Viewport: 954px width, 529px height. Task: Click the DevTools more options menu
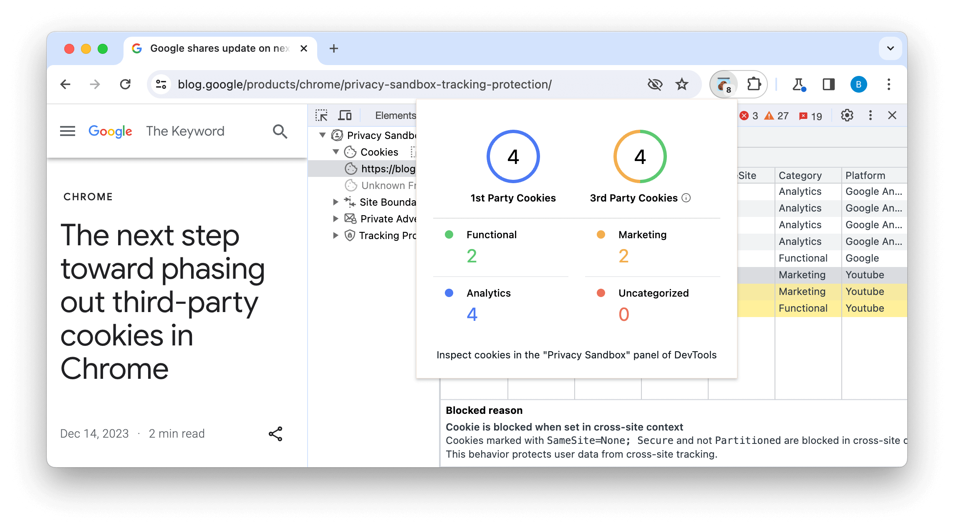(871, 115)
